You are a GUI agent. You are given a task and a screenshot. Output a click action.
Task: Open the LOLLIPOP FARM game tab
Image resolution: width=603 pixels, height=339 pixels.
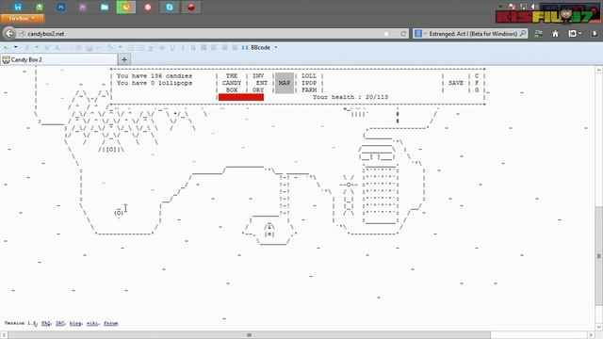309,83
